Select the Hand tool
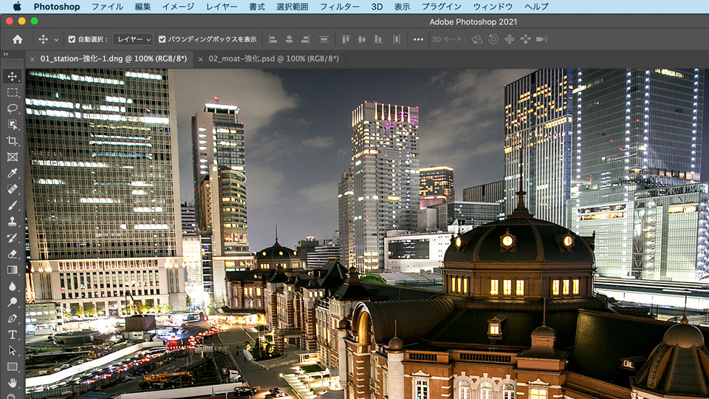Viewport: 709px width, 399px height. 13,383
